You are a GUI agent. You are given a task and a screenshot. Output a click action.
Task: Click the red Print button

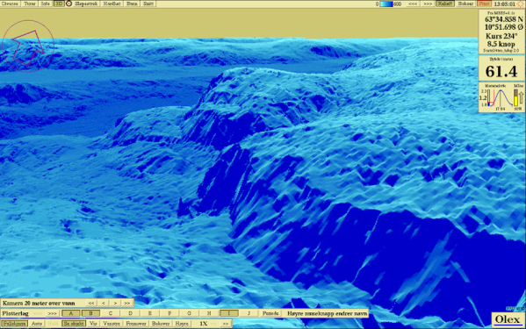[x=484, y=4]
